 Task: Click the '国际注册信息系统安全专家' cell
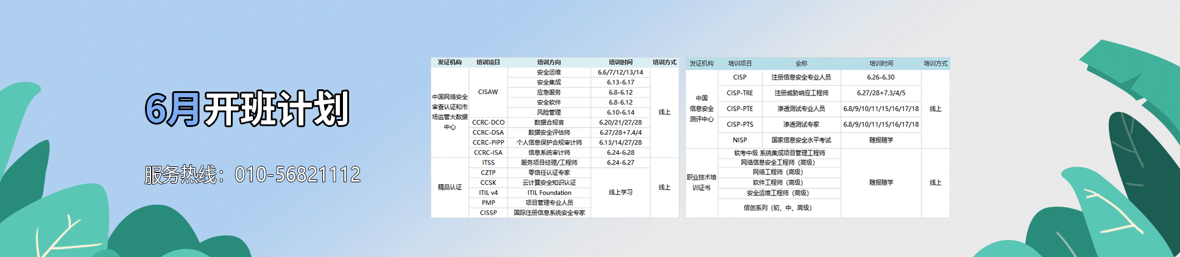[549, 213]
